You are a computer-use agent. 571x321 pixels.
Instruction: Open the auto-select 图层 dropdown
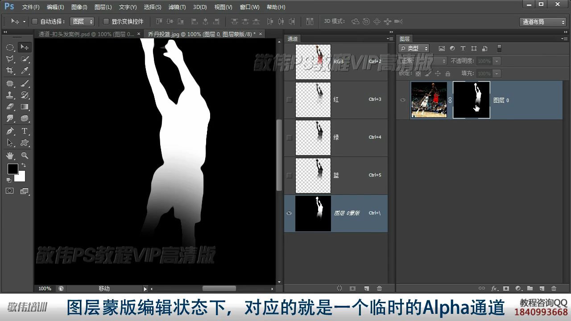click(x=83, y=21)
